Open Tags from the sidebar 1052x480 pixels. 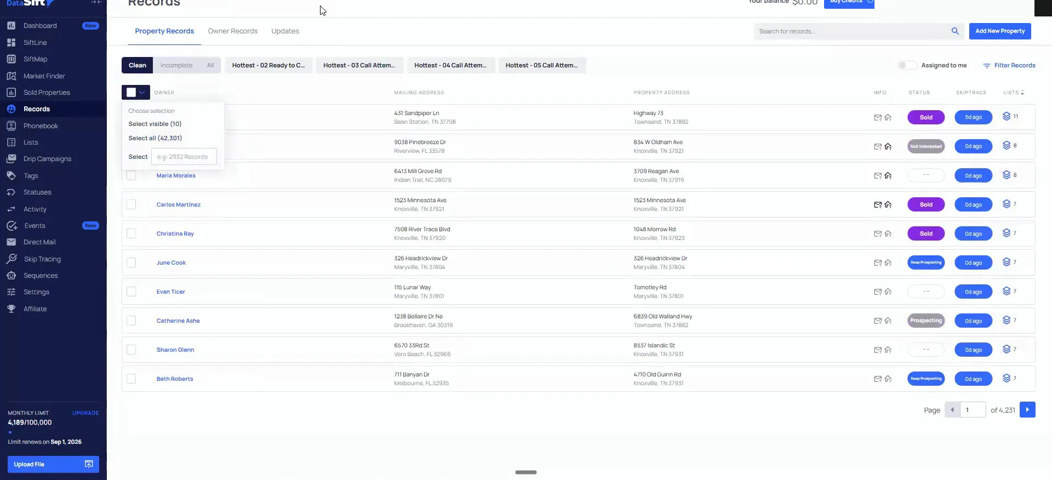coord(31,176)
